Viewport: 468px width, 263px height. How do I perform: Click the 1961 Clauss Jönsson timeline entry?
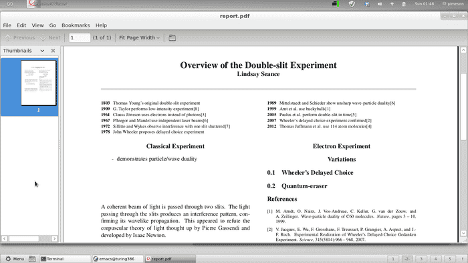click(x=153, y=115)
